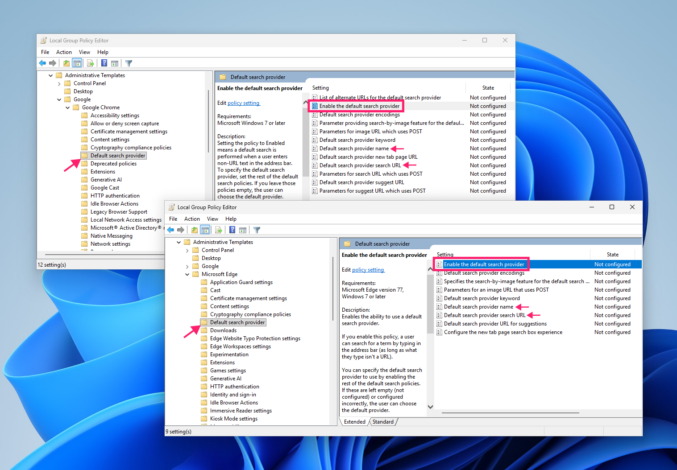The height and width of the screenshot is (470, 677).
Task: Expand Control Panel node in front window tree
Action: [187, 250]
